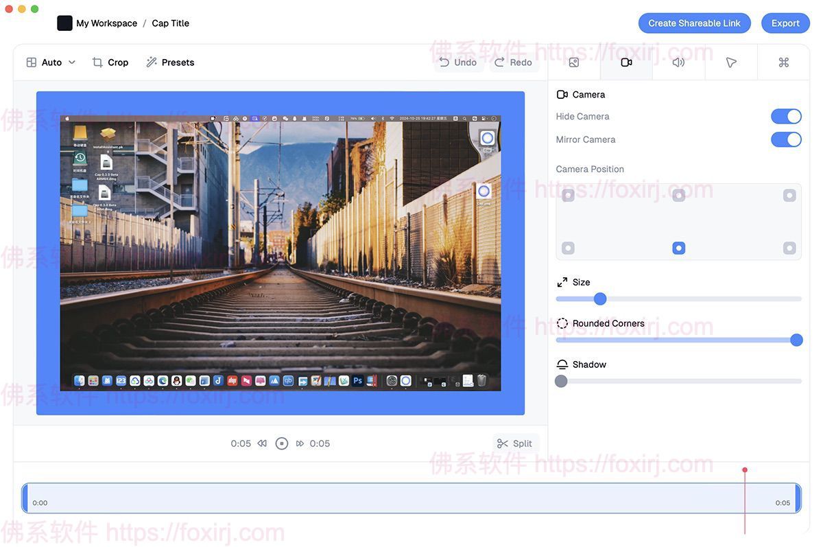Click the fast-forward playback icon
Image resolution: width=823 pixels, height=547 pixels.
300,443
